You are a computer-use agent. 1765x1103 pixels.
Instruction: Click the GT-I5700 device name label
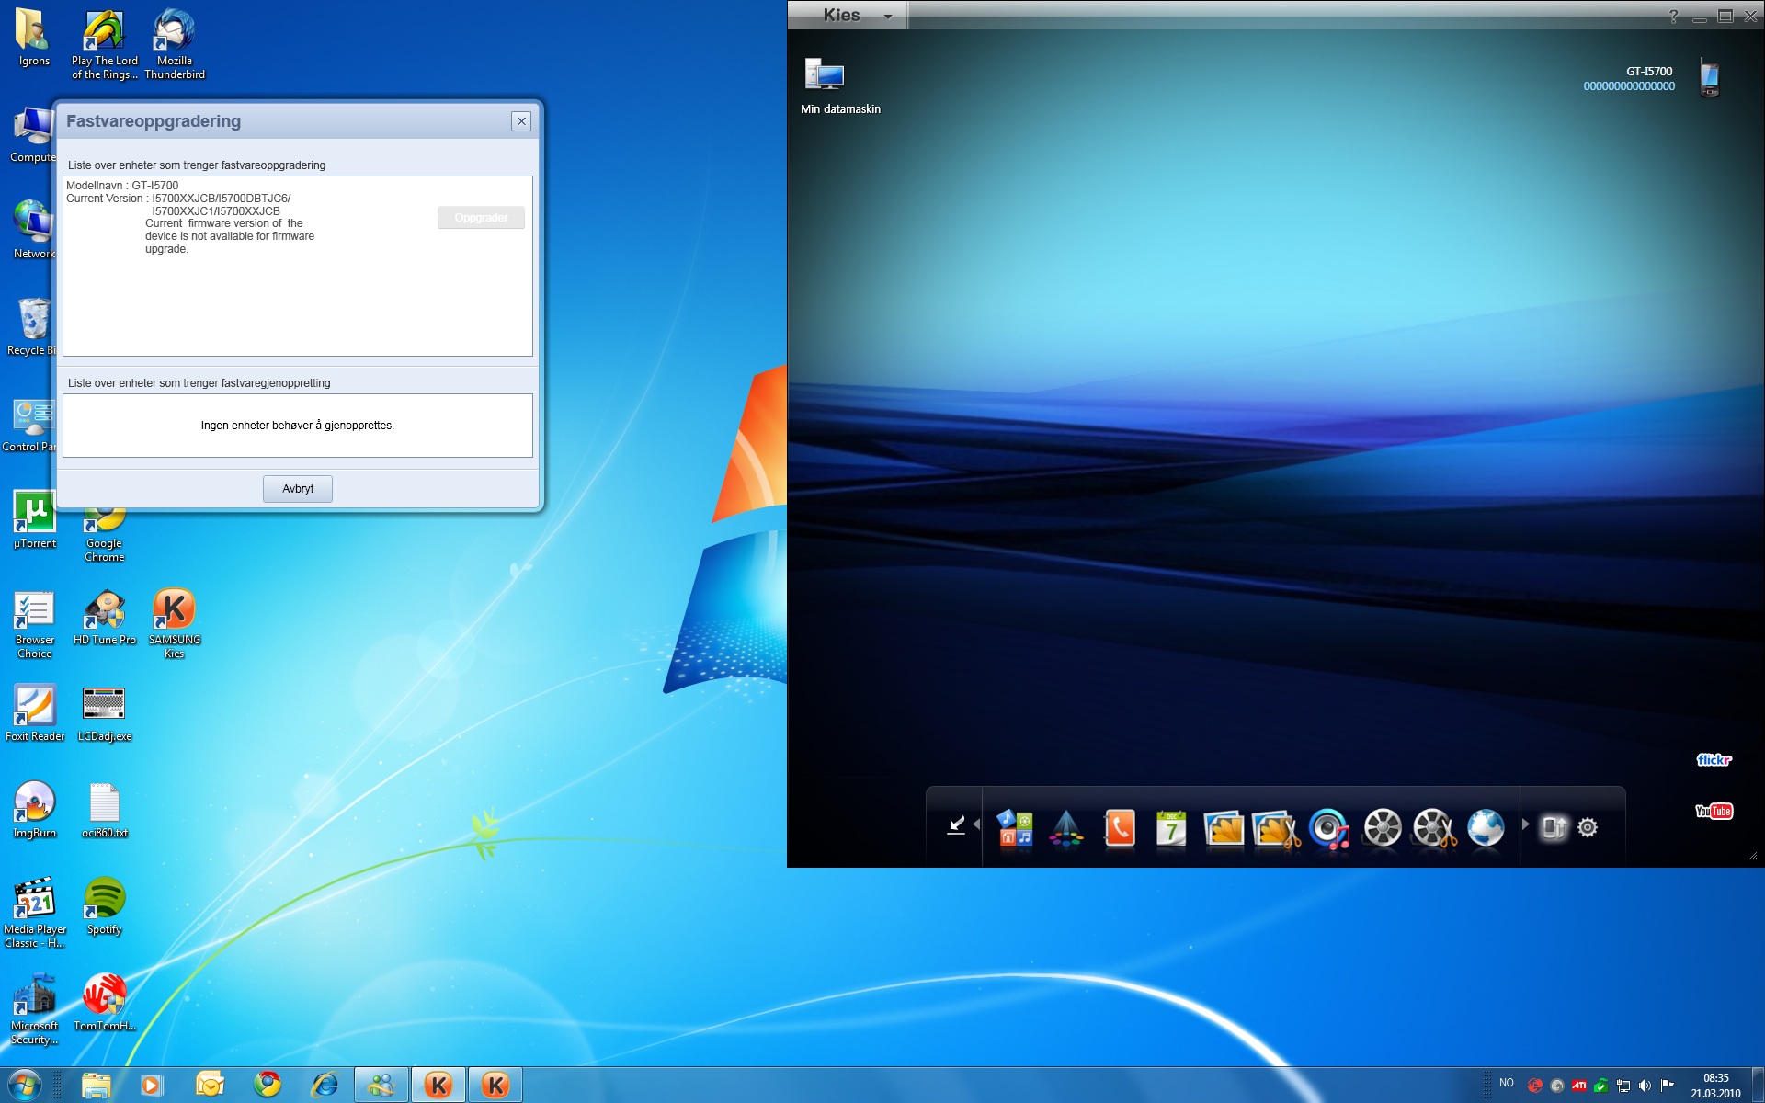click(1649, 72)
